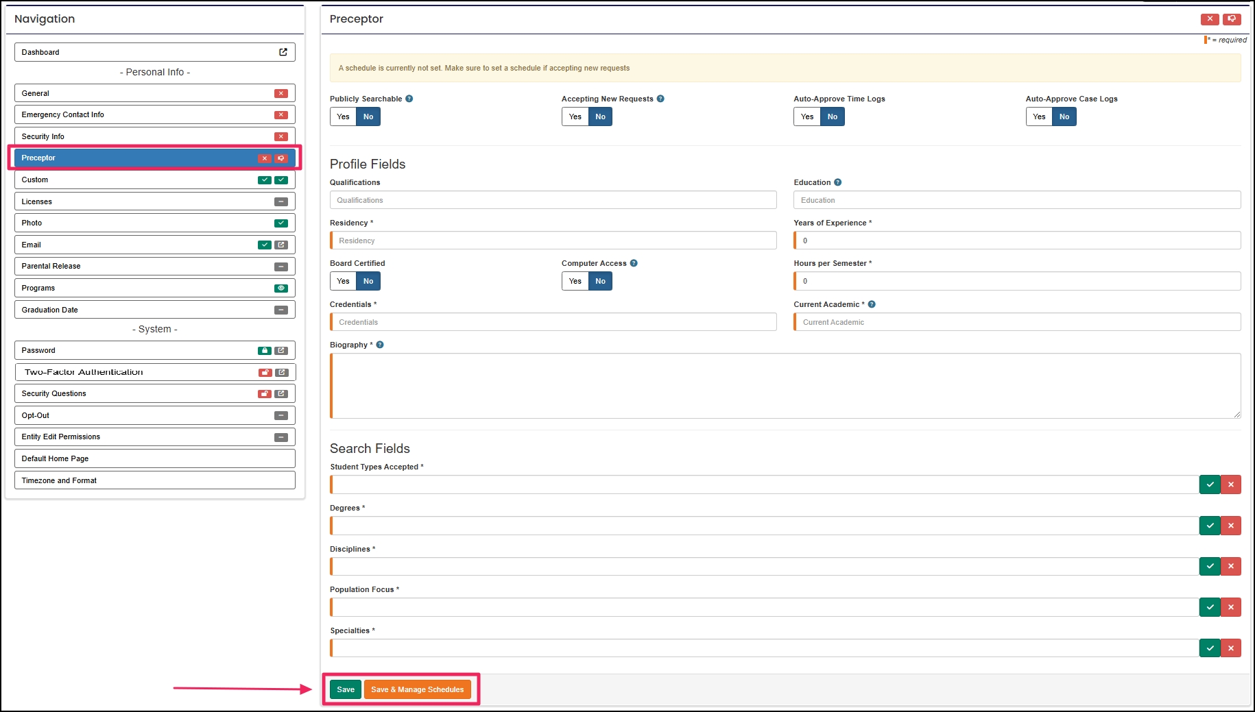Click the eye icon on the Programs row
The image size is (1255, 712).
point(280,288)
